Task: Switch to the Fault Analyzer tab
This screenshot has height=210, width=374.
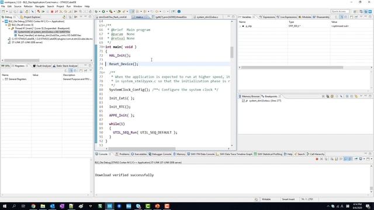Action: pos(42,66)
